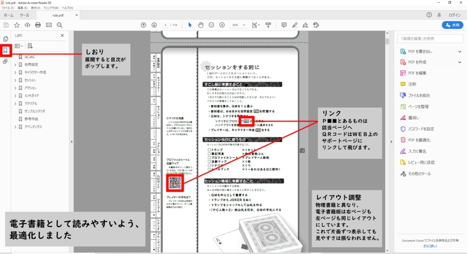Zoom in with the plus icon
This screenshot has height=254, width=467.
(x=222, y=25)
